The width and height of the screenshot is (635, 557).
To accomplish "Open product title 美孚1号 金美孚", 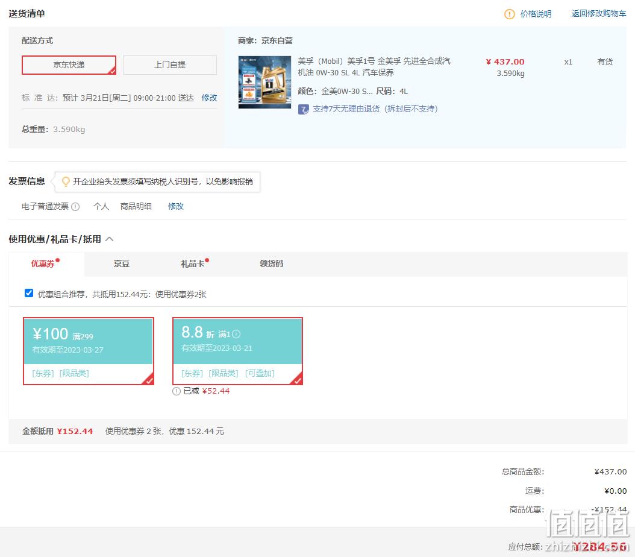I will tap(374, 67).
